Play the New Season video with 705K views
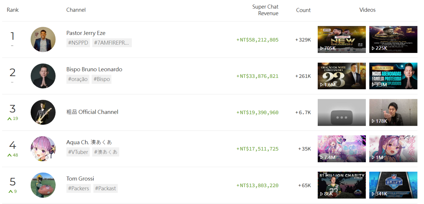 point(342,39)
